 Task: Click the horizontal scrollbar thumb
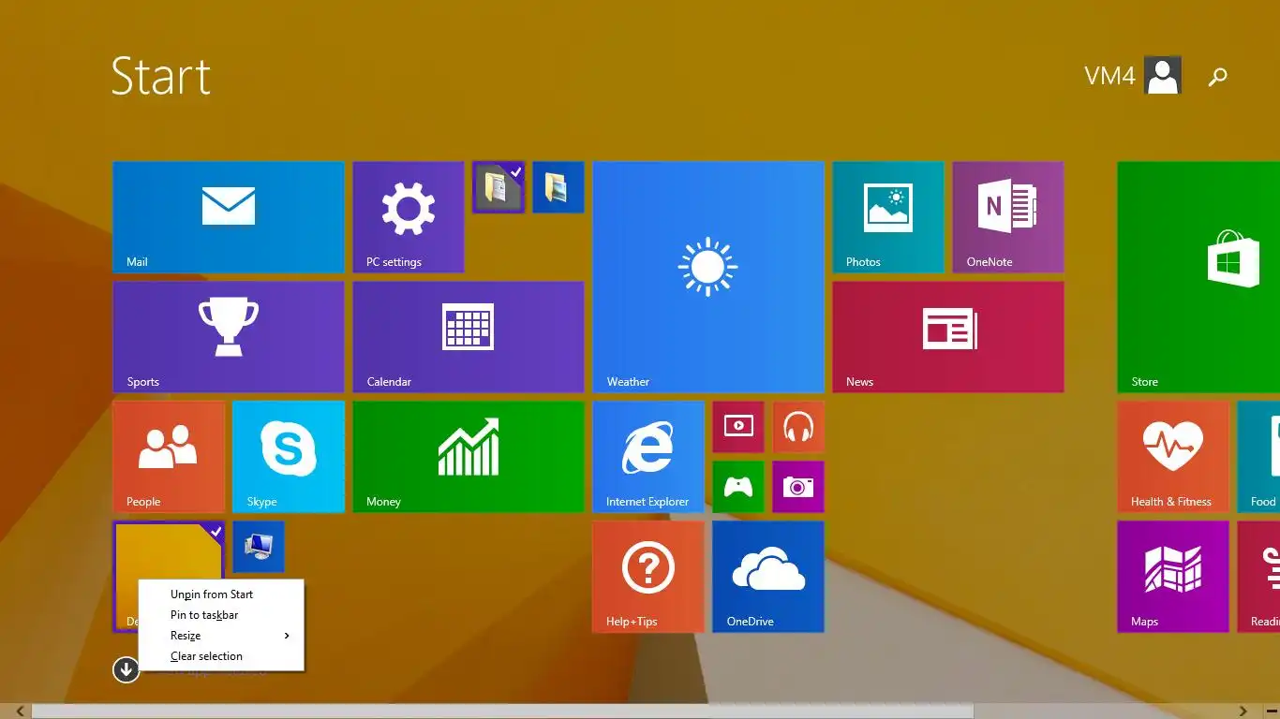click(x=502, y=712)
